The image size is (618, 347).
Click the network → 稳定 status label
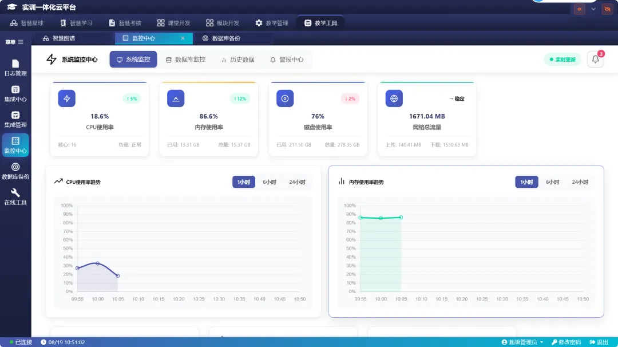tap(457, 98)
